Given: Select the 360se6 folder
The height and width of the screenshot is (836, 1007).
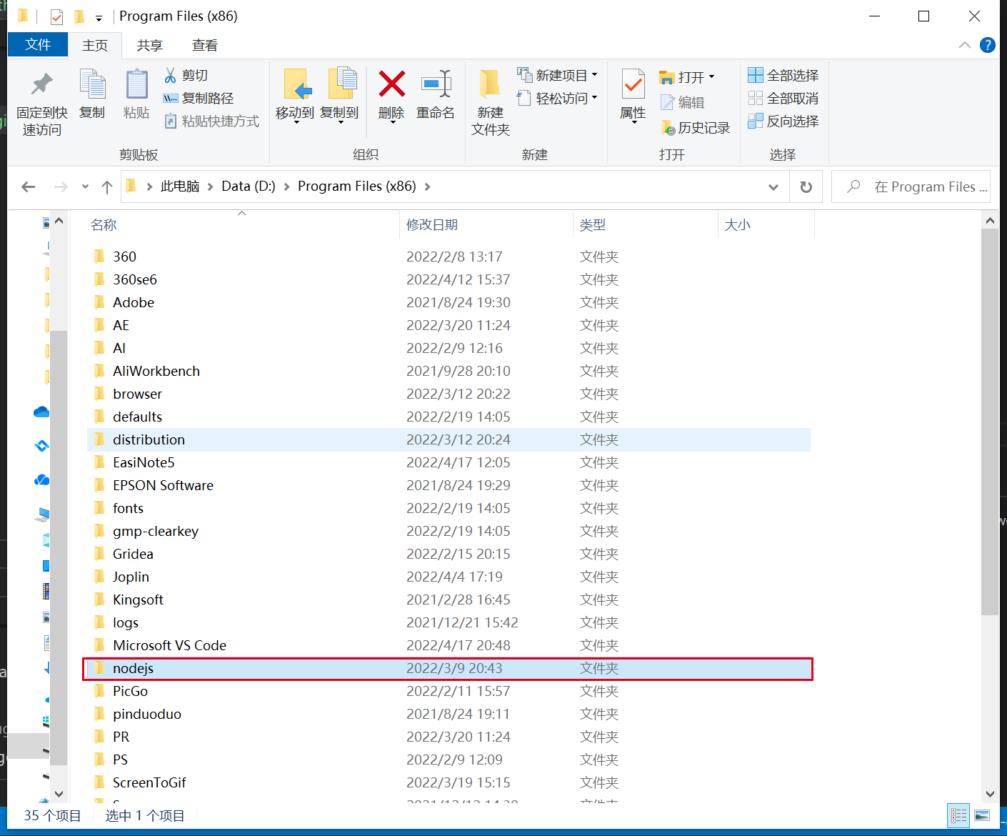Looking at the screenshot, I should (x=448, y=279).
